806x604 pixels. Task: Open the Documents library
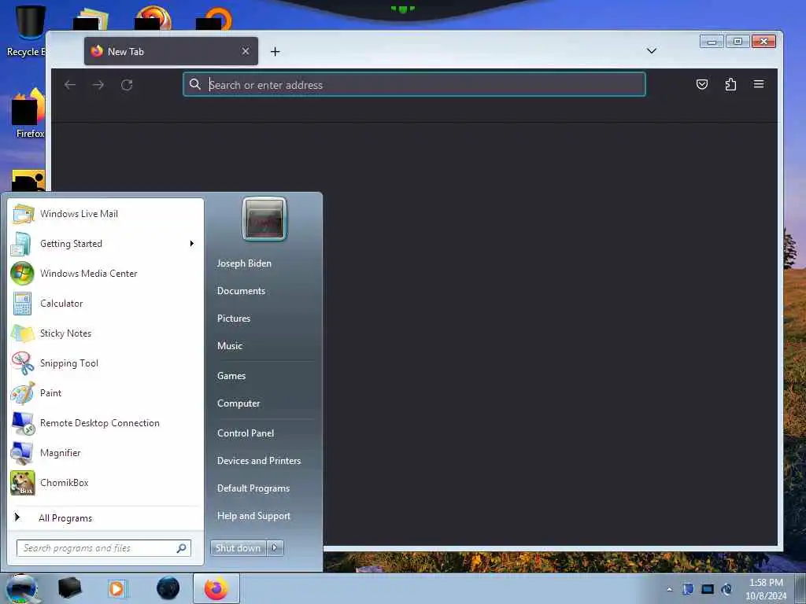241,291
